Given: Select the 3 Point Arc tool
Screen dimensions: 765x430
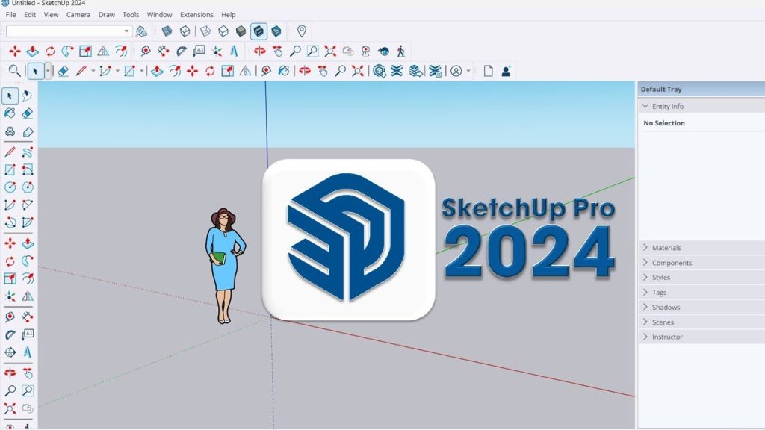Looking at the screenshot, I should [x=10, y=222].
